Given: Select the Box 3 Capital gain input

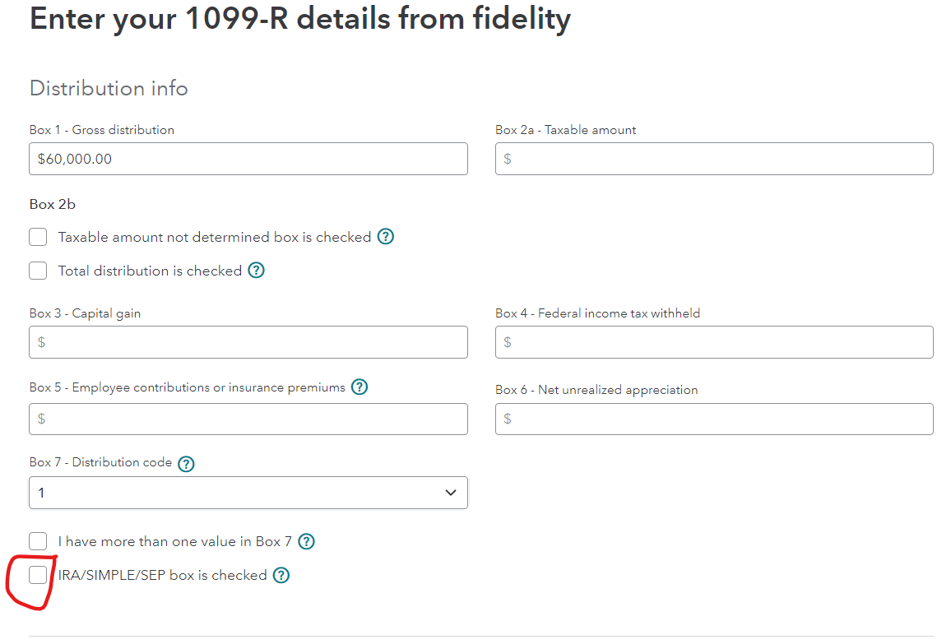Looking at the screenshot, I should pyautogui.click(x=248, y=342).
